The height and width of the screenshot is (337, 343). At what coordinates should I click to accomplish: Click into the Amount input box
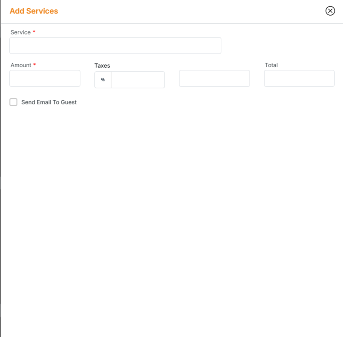point(45,78)
